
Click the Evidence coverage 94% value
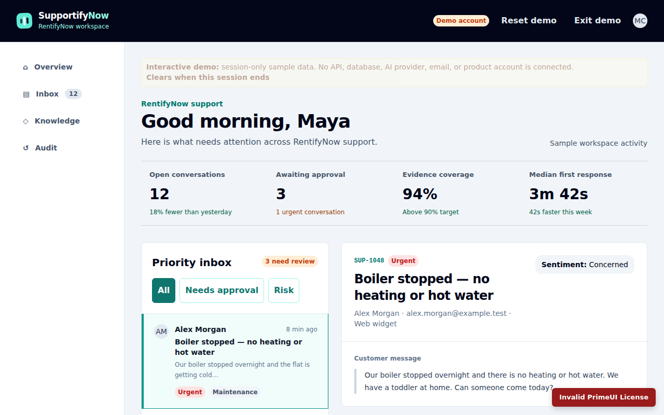pos(420,194)
